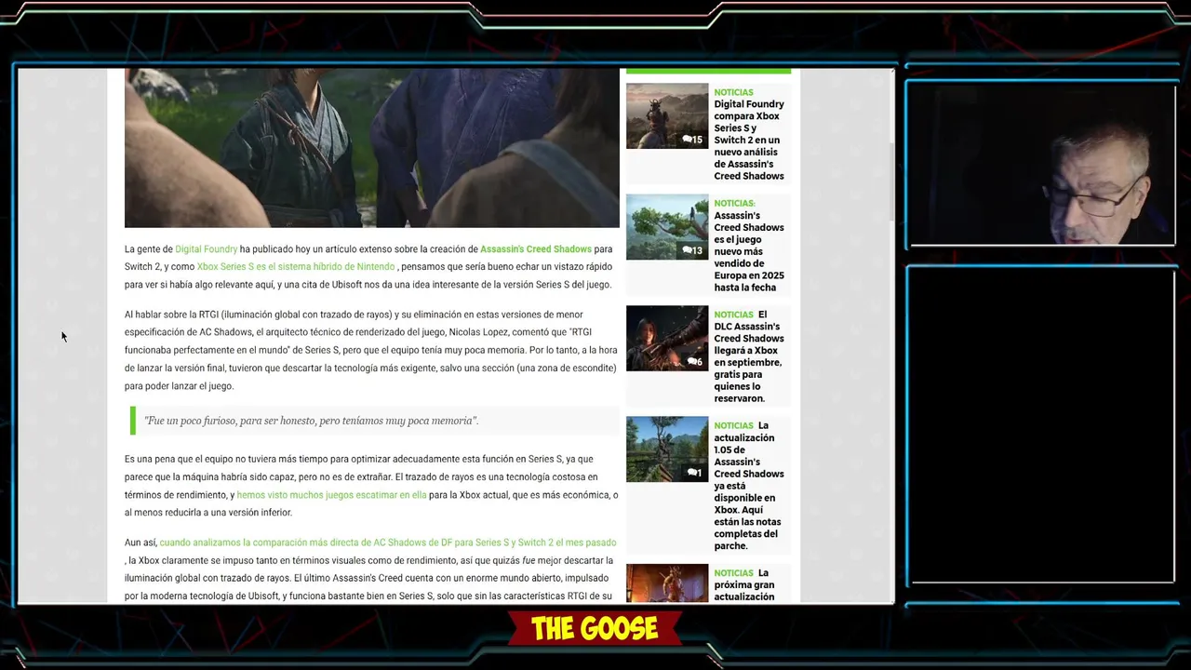Screen dimensions: 1191x670
Task: Open headline La actualización 1.05 de Assassin's Creed Shadows
Action: 749,486
